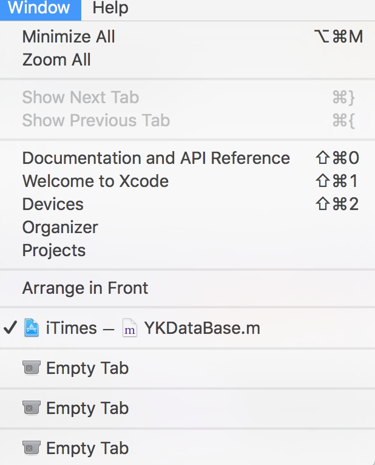375x465 pixels.
Task: Click the second Empty Tab icon
Action: (x=31, y=409)
